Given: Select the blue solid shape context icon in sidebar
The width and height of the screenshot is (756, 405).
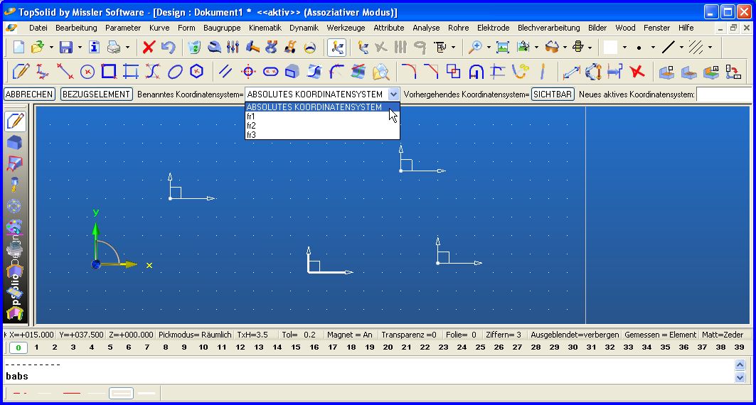Looking at the screenshot, I should (14, 143).
